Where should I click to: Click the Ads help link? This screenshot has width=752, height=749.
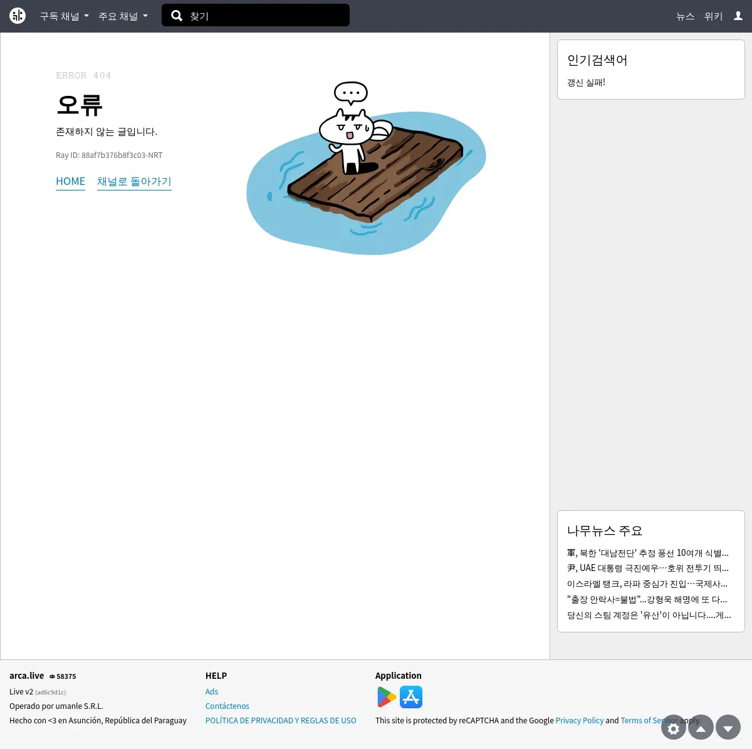212,692
